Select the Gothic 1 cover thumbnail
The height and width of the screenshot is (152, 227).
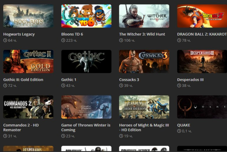(86, 62)
